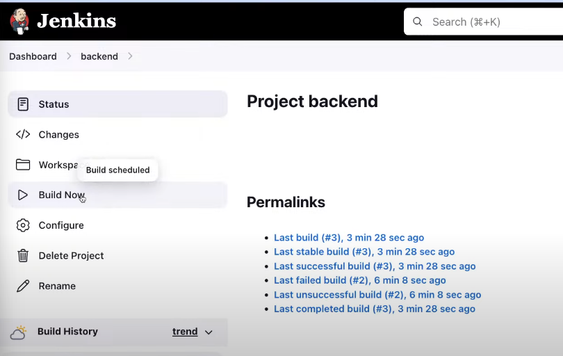Click the Jenkins title text
The width and height of the screenshot is (563, 356).
tap(76, 21)
